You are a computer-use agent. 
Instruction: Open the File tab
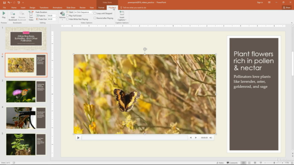[x=4, y=8]
